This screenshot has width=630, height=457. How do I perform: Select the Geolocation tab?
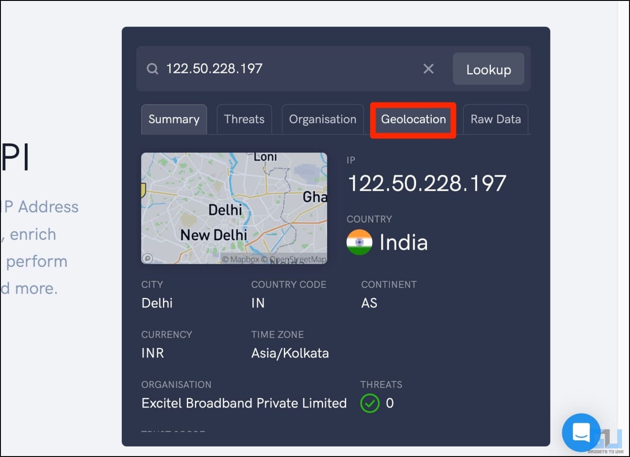pyautogui.click(x=413, y=119)
